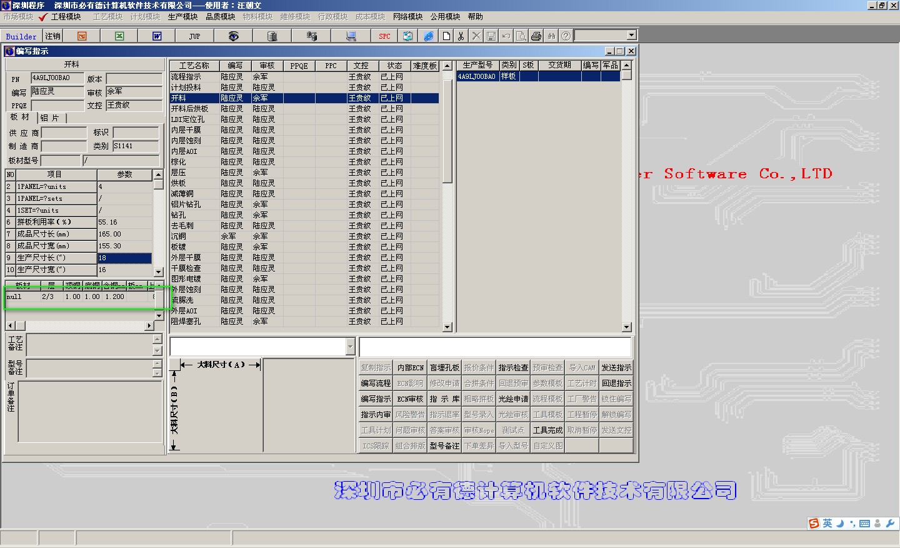900x548 pixels.
Task: Open the PowerPoint icon in the toolbar
Action: [82, 36]
